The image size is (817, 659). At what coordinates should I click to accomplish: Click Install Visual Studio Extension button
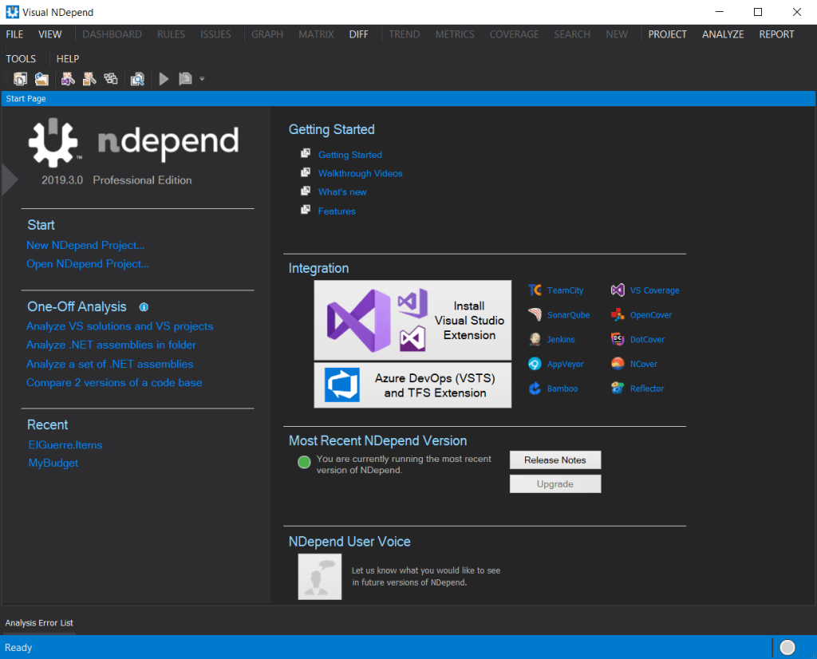coord(412,320)
